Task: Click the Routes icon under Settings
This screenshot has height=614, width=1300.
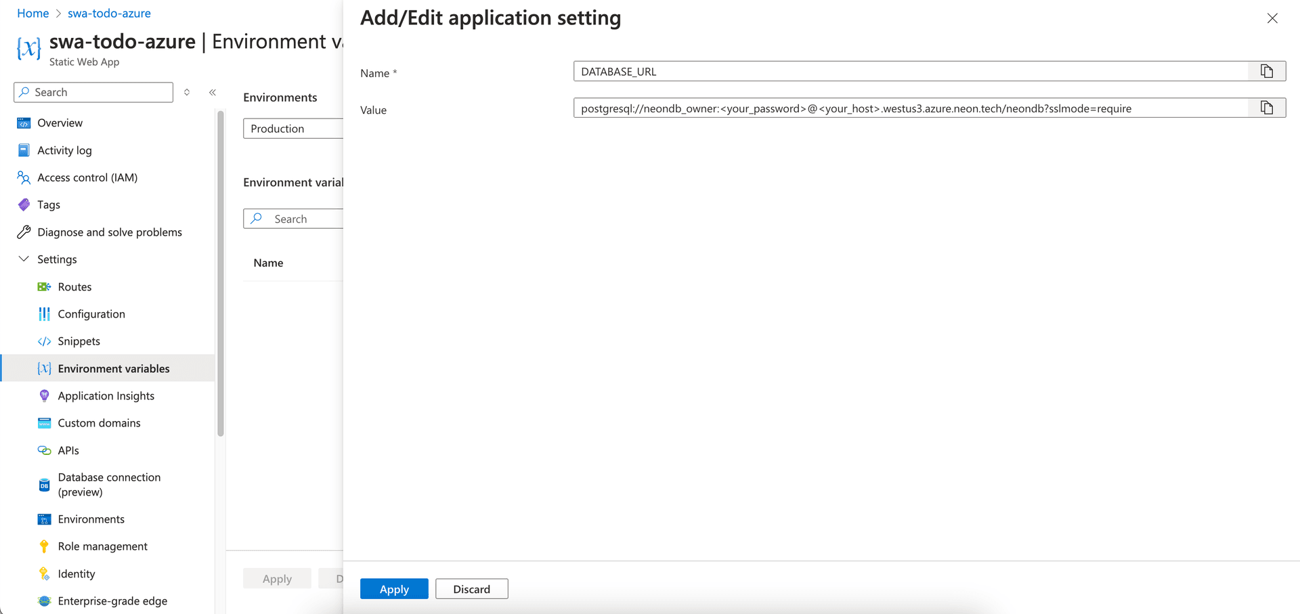Action: 44,287
